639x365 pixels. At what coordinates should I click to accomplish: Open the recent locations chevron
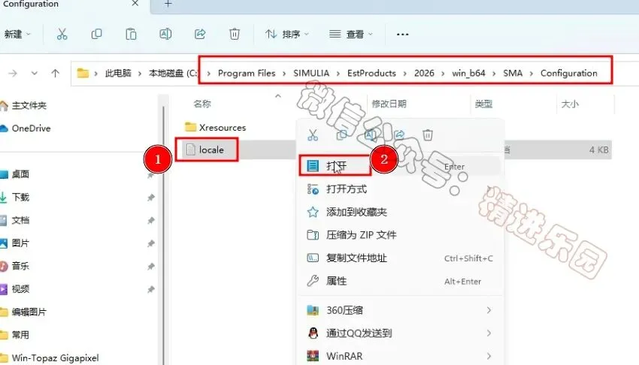(x=35, y=74)
